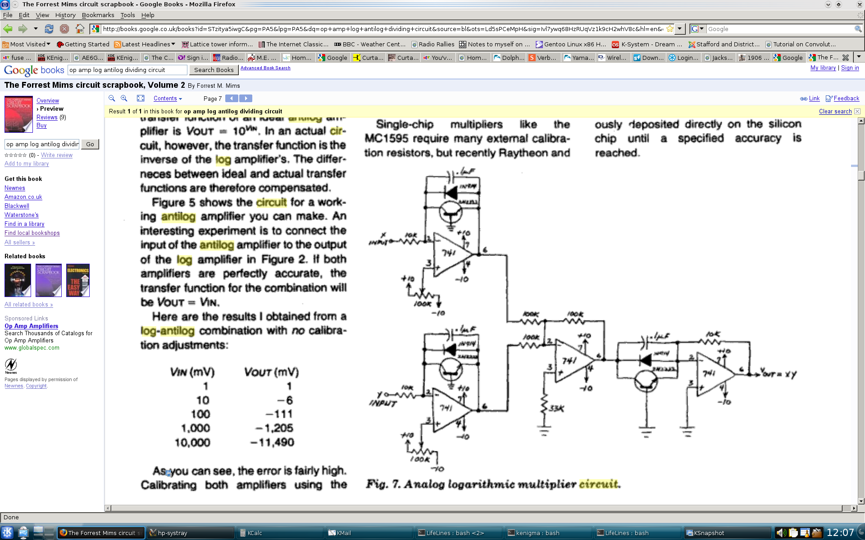
Task: Go to the next book page
Action: click(x=246, y=98)
